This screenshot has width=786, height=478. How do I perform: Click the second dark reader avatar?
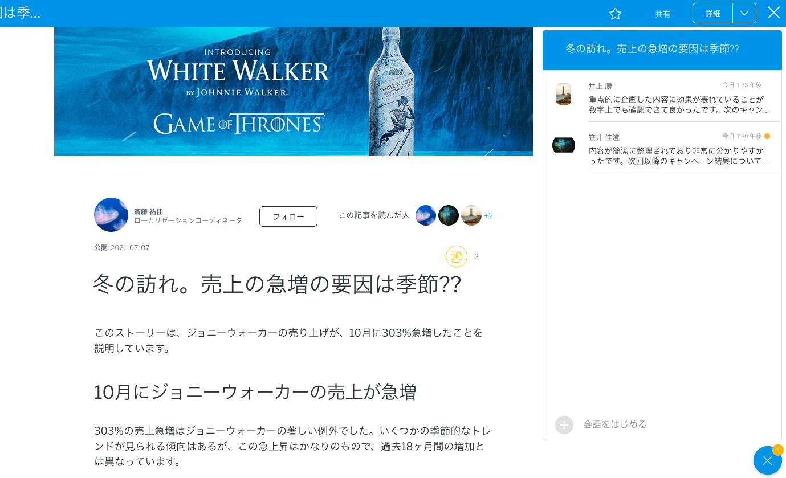(x=449, y=215)
